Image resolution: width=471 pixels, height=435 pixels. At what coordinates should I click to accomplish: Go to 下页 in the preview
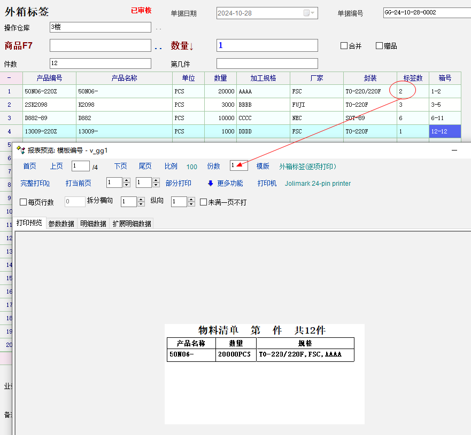click(x=120, y=167)
